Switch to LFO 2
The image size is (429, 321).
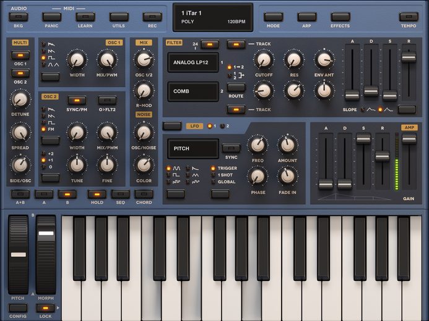click(225, 126)
